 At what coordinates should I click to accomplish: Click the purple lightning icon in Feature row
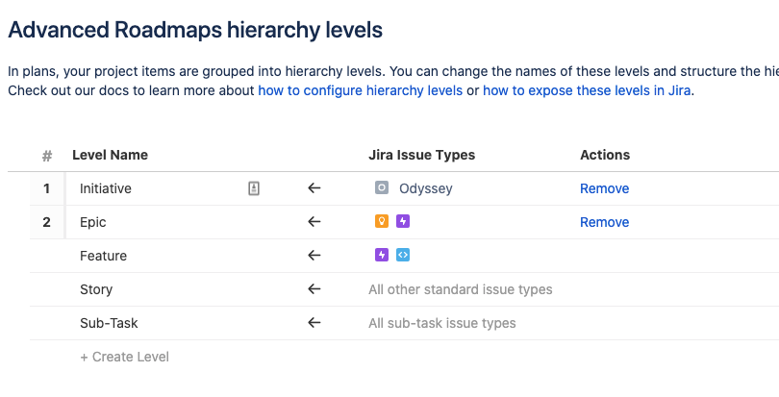[x=382, y=256]
